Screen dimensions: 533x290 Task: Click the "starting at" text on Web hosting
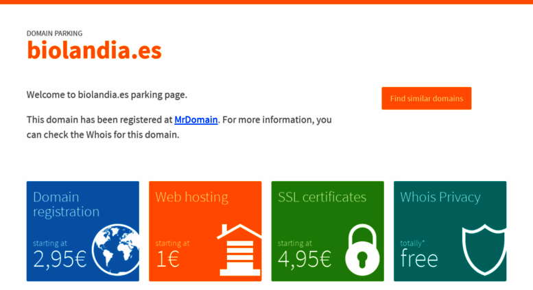pyautogui.click(x=172, y=243)
